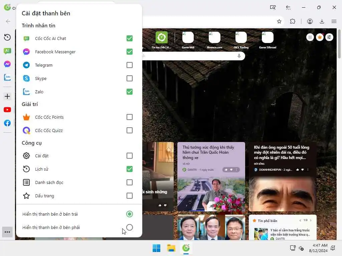Select 'Hiển thị thanh bên ở bên phải' radio
The width and height of the screenshot is (342, 256).
(x=130, y=227)
